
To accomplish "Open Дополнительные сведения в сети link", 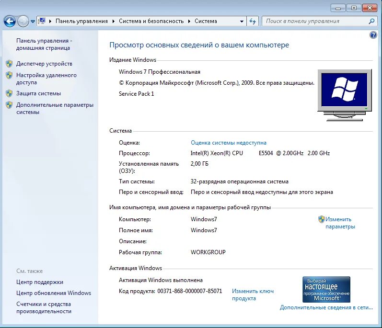I will click(326, 307).
